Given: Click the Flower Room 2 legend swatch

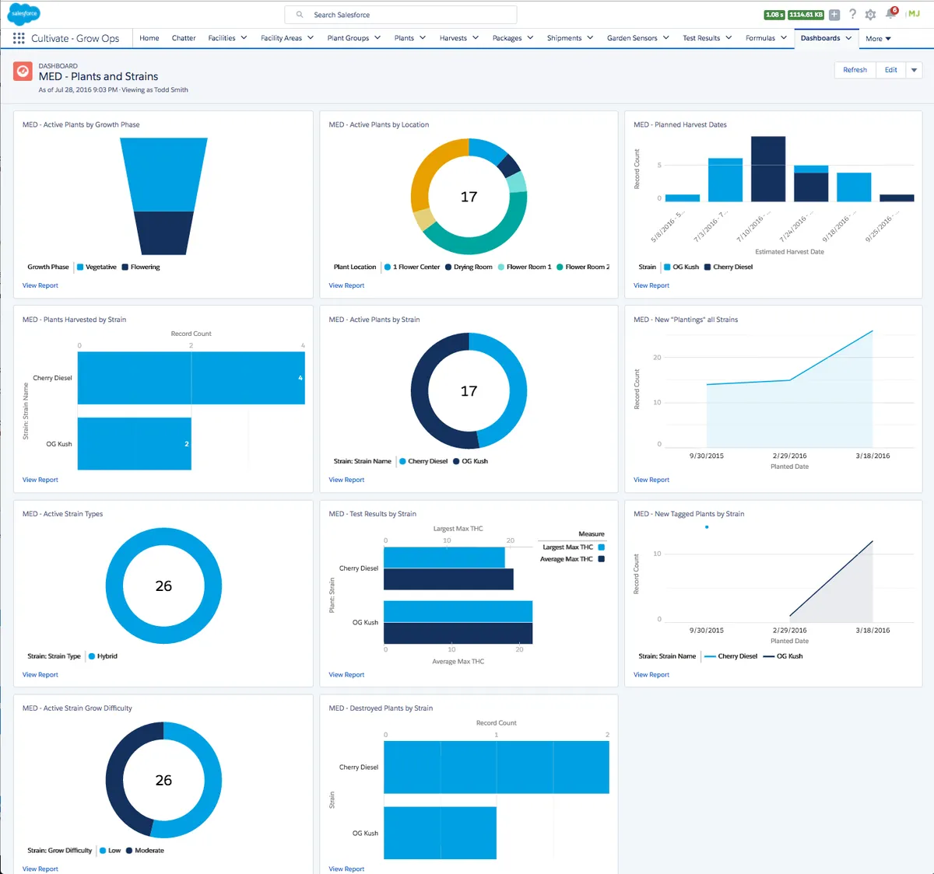Looking at the screenshot, I should (x=560, y=267).
